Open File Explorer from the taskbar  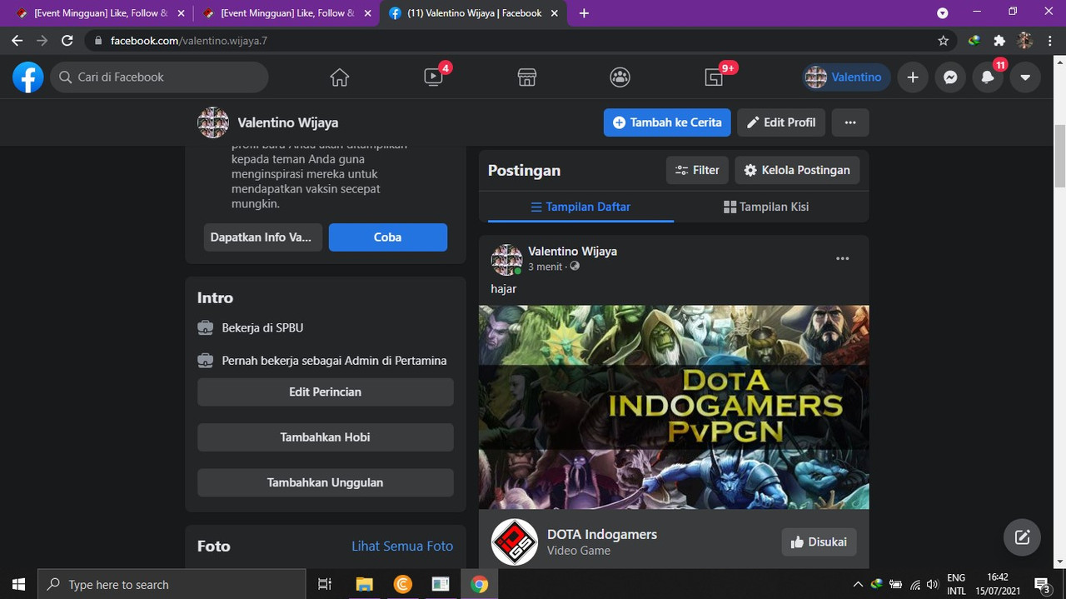click(364, 584)
